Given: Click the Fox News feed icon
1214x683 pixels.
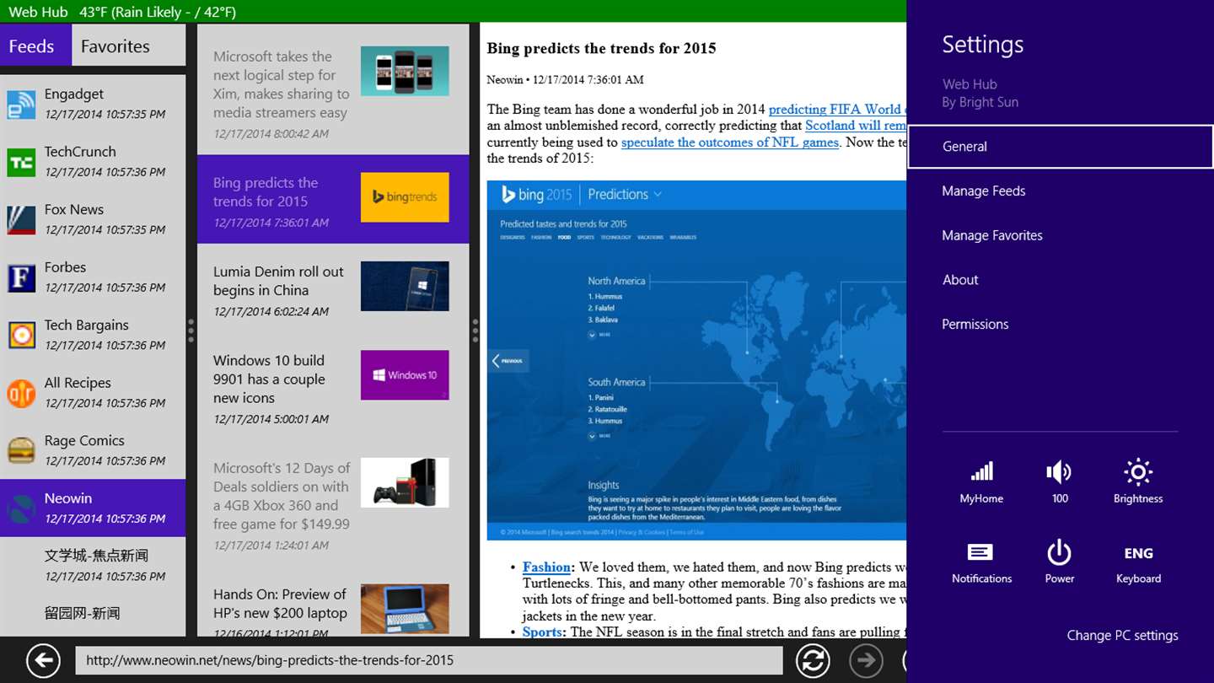Looking at the screenshot, I should coord(21,219).
